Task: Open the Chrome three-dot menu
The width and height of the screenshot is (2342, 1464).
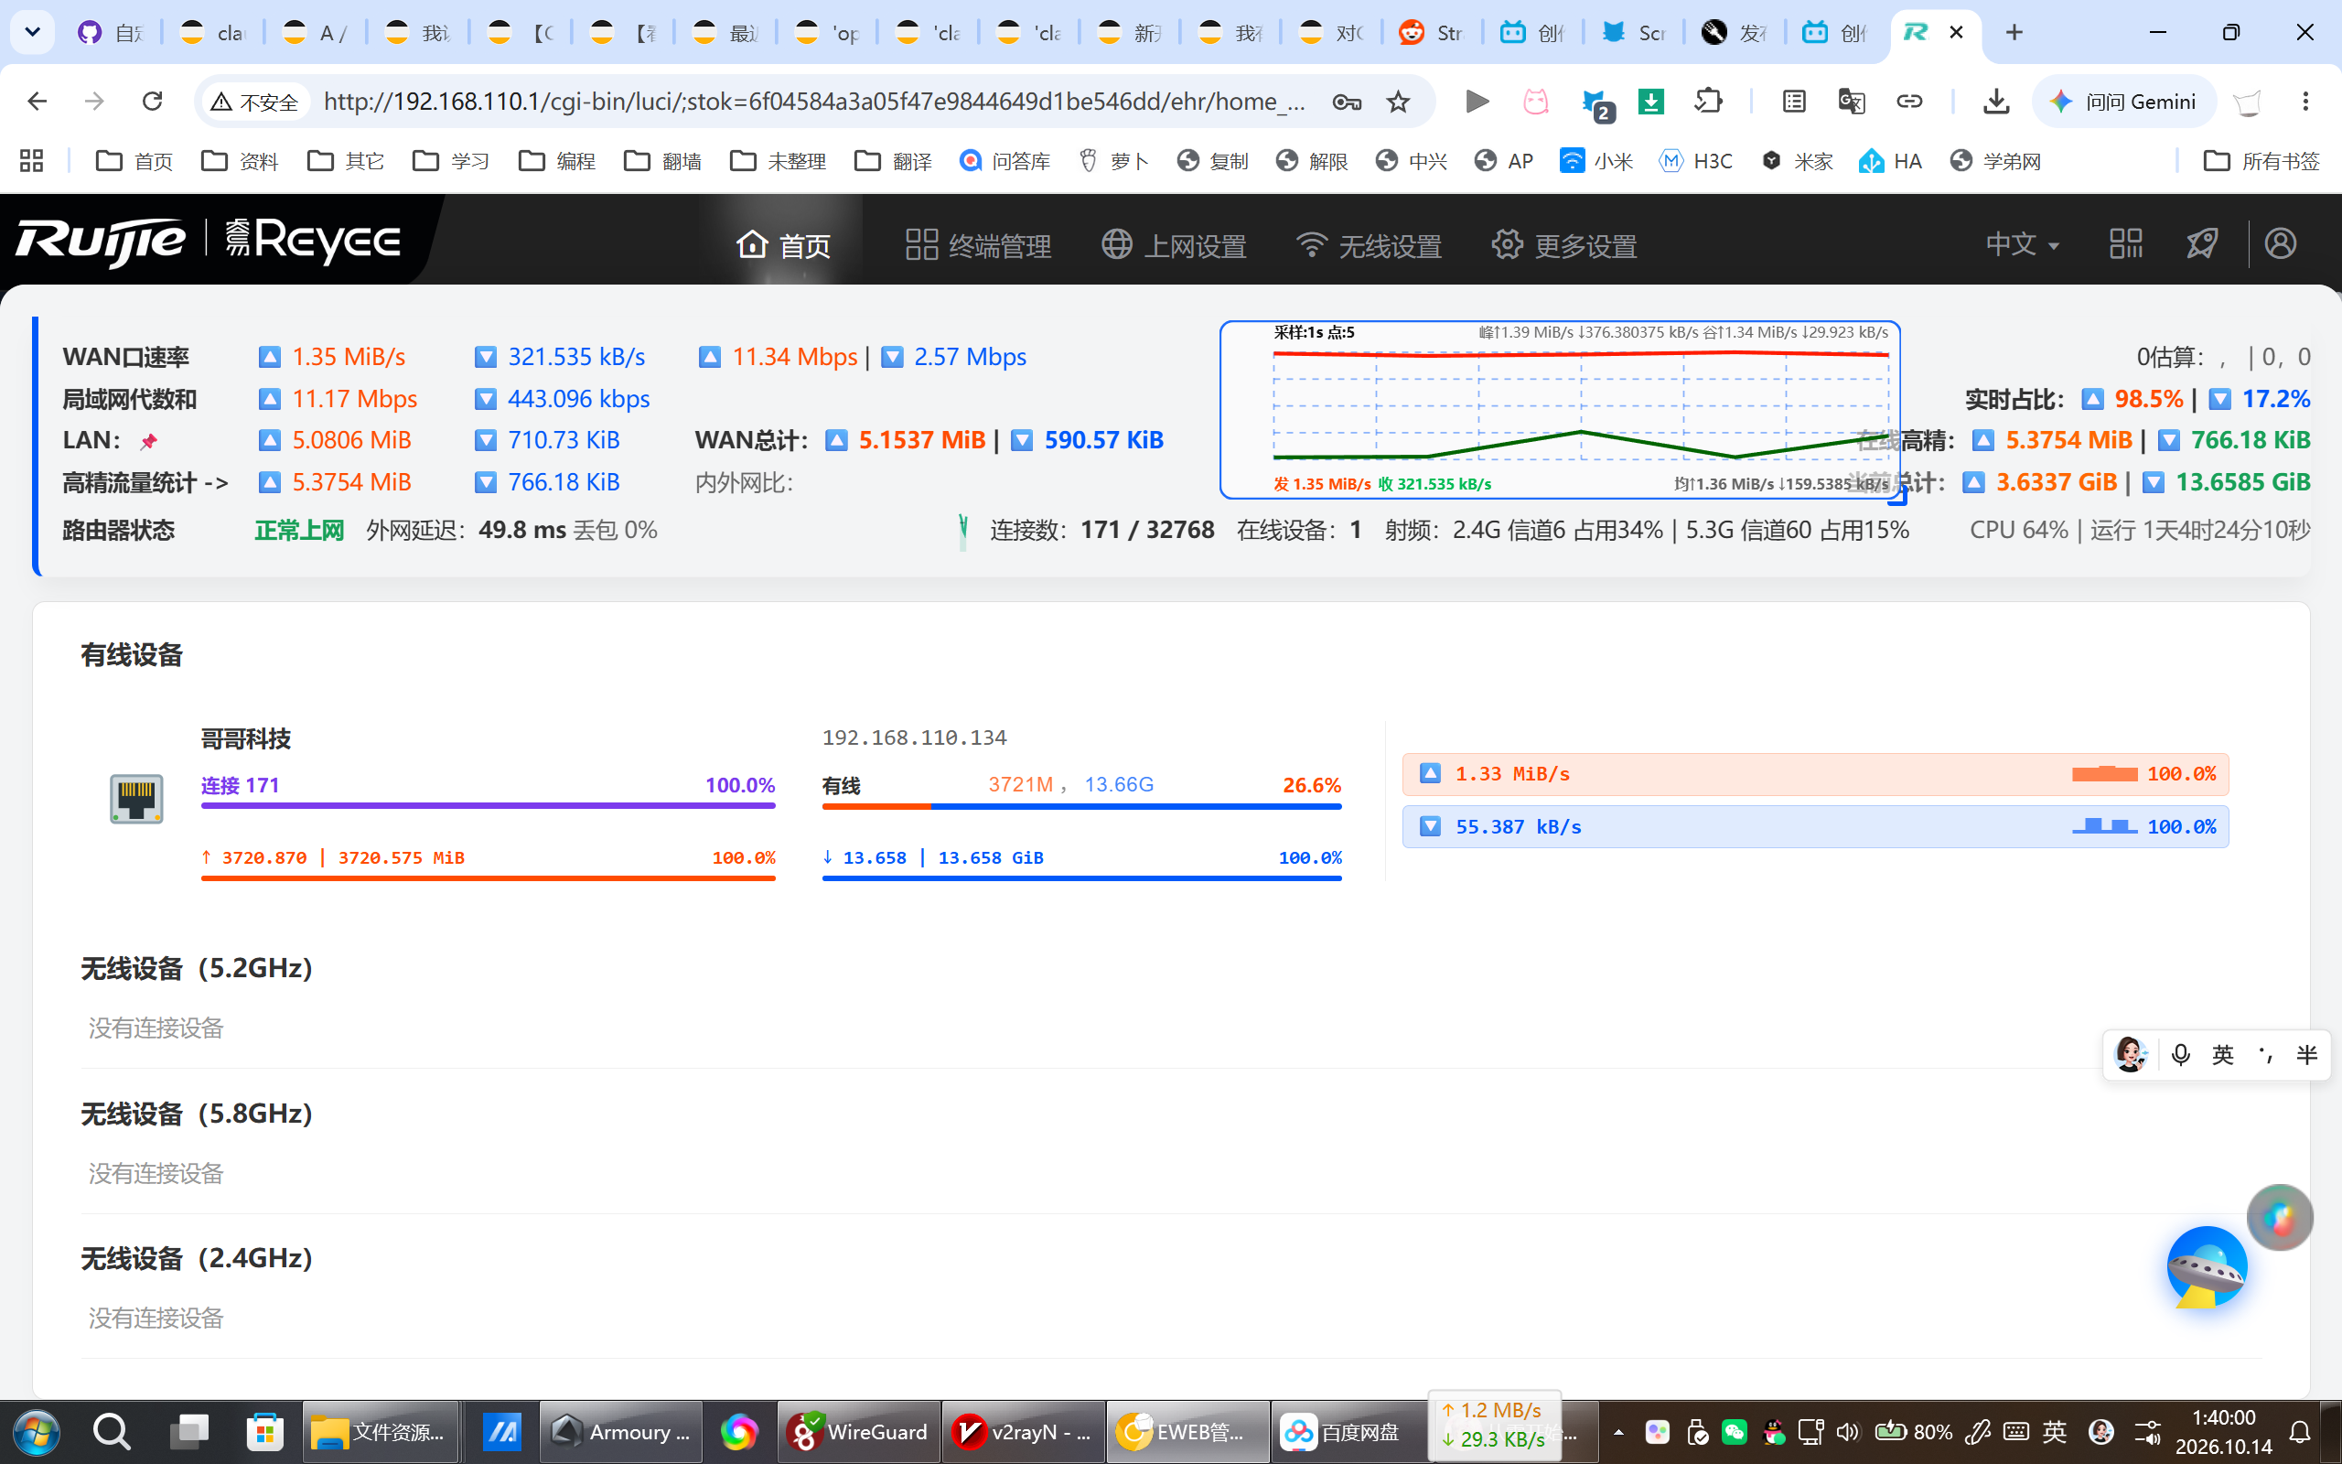Action: click(2305, 101)
